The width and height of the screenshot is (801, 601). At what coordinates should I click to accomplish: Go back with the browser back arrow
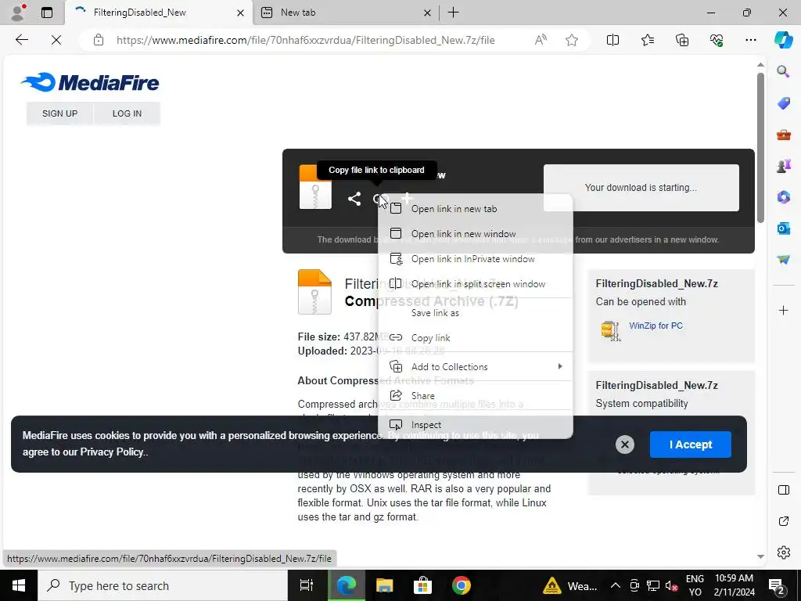tap(21, 40)
